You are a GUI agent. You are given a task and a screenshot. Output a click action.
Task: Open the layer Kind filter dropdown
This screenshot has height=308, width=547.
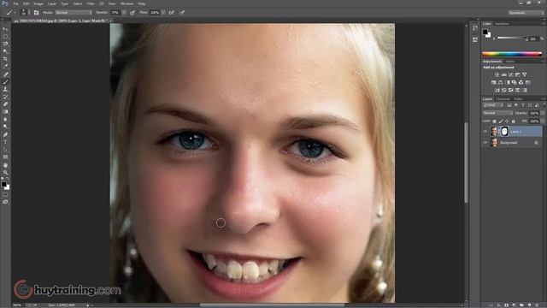(x=492, y=105)
